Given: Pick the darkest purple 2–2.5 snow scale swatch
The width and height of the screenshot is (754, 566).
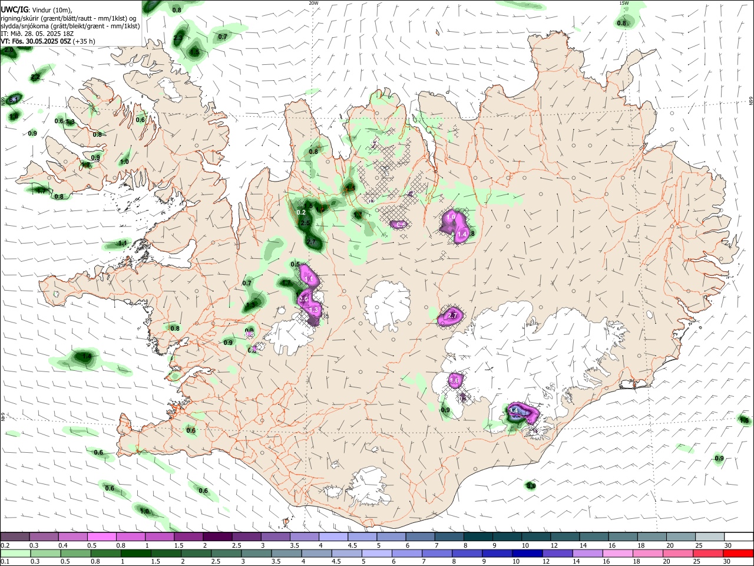Looking at the screenshot, I should [217, 537].
